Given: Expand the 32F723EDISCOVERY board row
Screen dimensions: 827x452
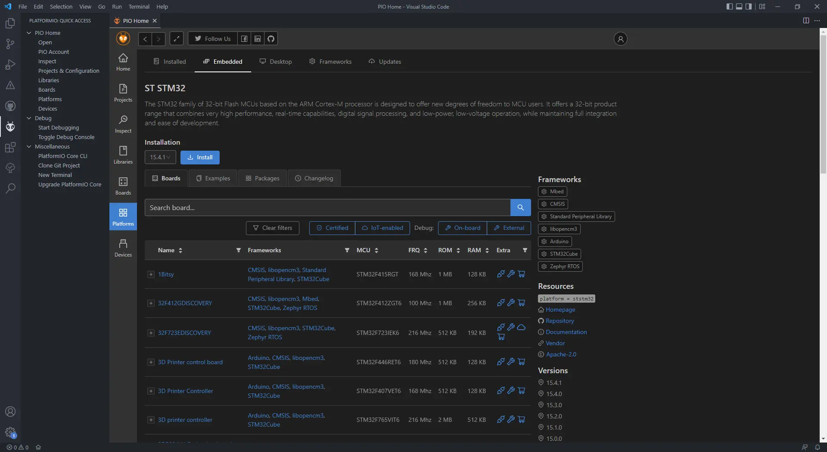Looking at the screenshot, I should (x=151, y=333).
